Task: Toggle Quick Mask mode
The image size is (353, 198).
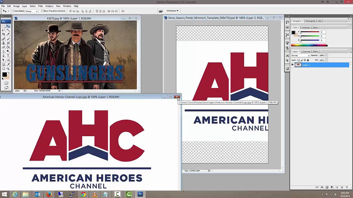Action: tap(6, 83)
